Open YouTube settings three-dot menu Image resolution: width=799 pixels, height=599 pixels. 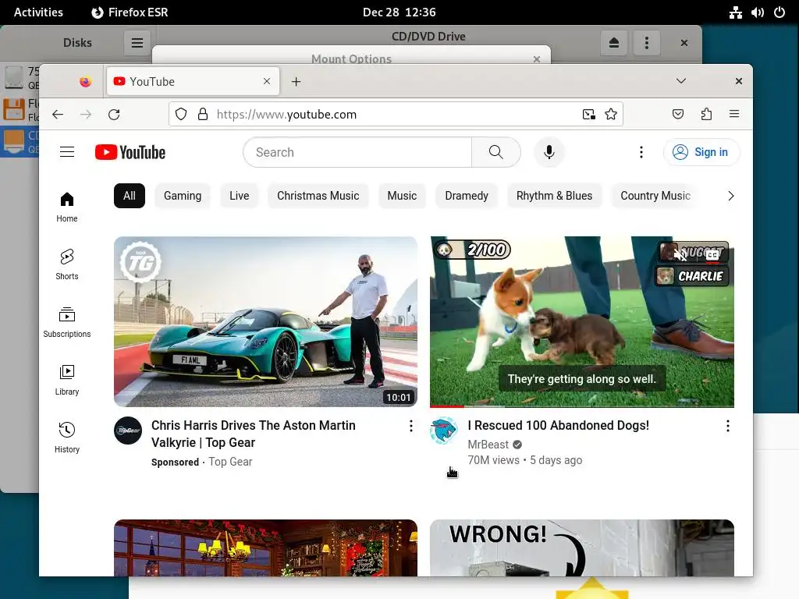pyautogui.click(x=641, y=152)
